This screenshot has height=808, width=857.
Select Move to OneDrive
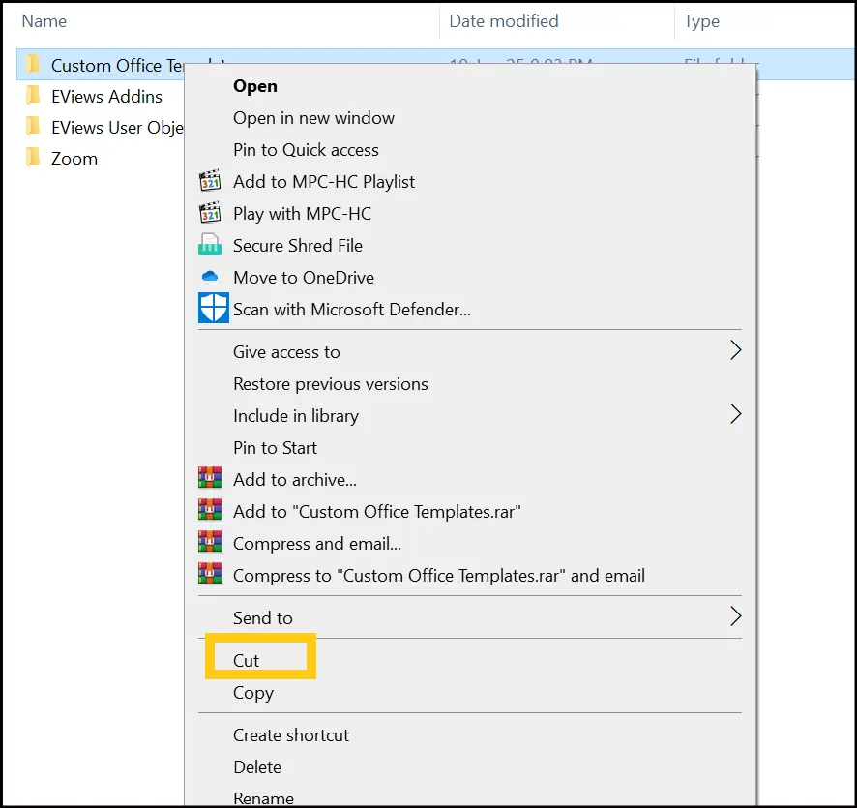click(304, 277)
